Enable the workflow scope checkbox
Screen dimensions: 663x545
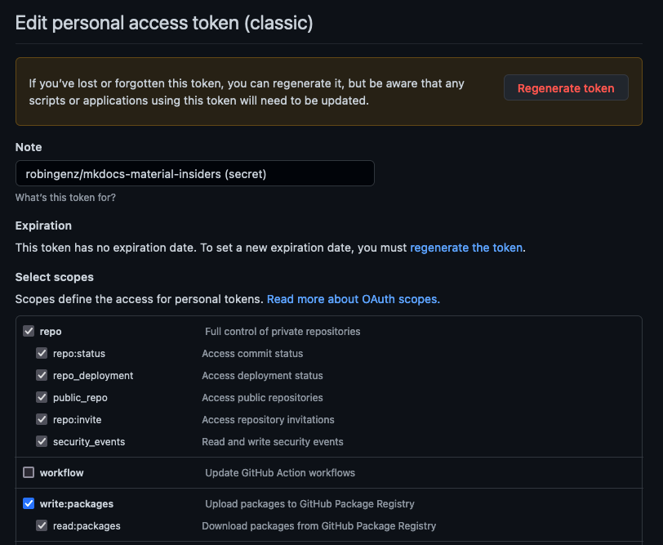tap(29, 472)
